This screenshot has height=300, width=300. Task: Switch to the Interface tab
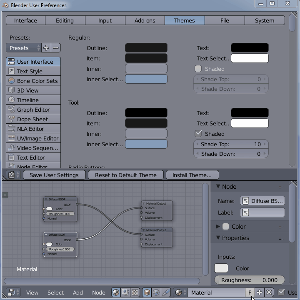[25, 20]
